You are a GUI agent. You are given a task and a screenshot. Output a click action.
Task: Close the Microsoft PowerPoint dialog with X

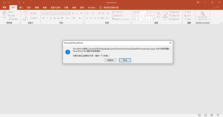tap(170, 43)
